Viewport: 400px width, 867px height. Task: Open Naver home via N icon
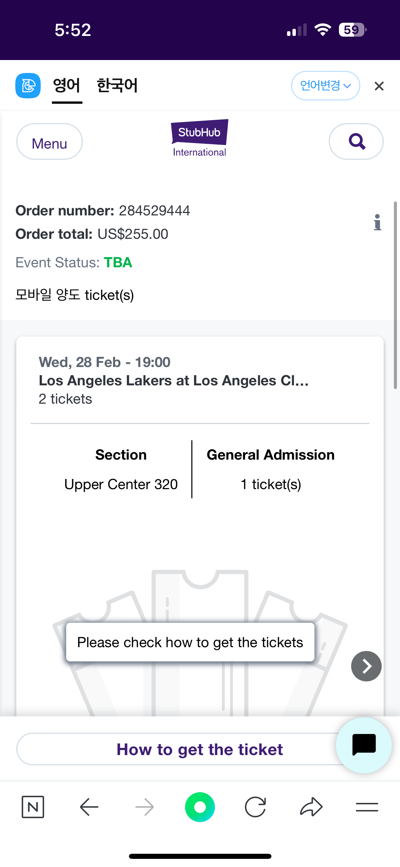point(33,807)
